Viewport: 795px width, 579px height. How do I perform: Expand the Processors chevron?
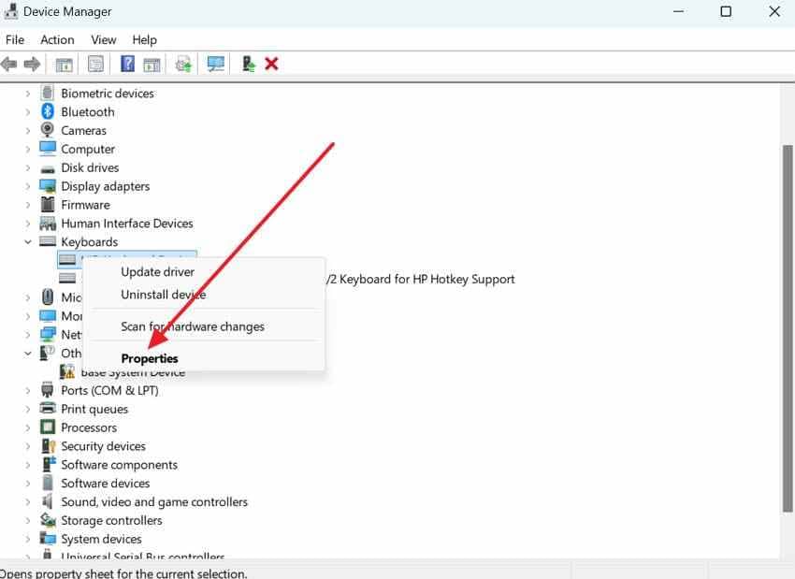pyautogui.click(x=28, y=427)
